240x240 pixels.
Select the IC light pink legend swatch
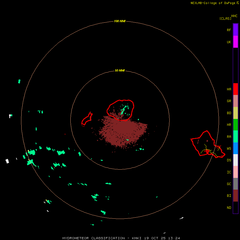(235, 172)
